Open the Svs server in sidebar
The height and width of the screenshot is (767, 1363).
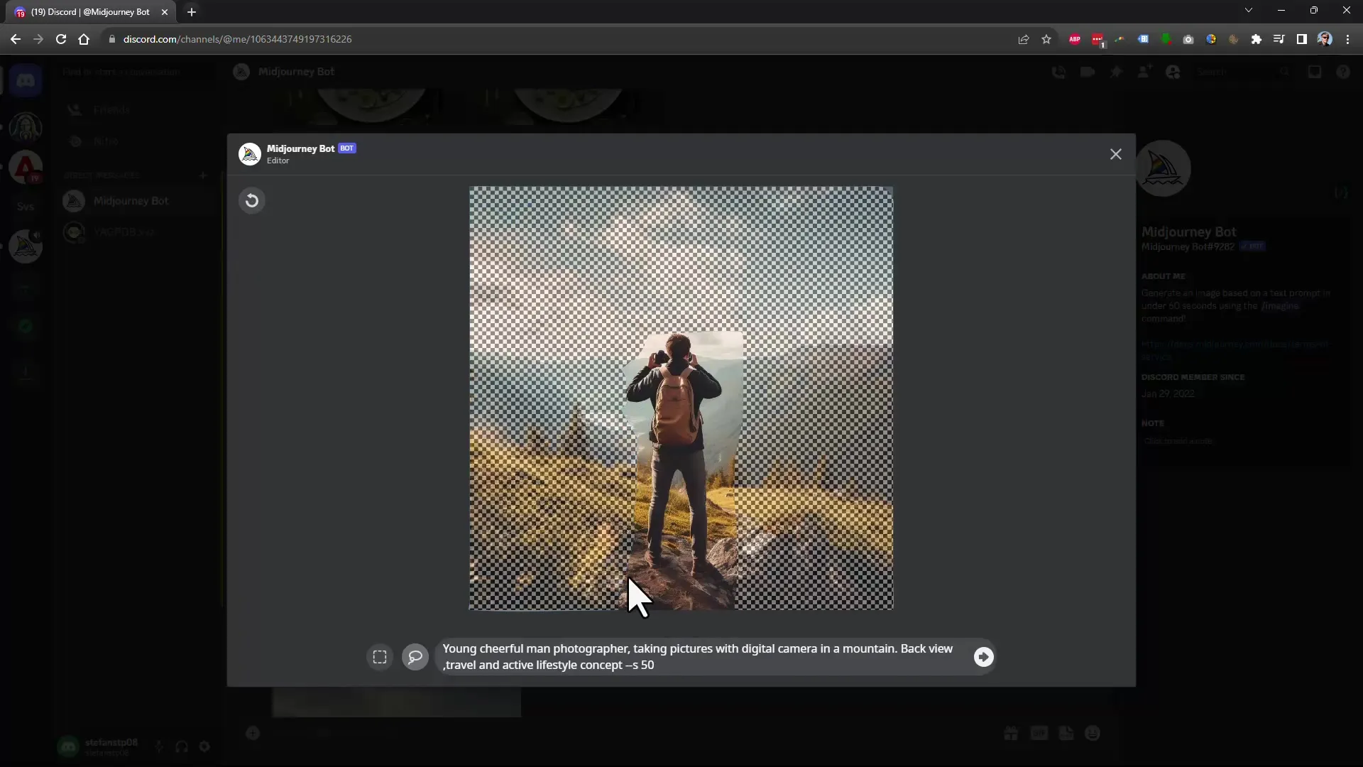[x=26, y=207]
